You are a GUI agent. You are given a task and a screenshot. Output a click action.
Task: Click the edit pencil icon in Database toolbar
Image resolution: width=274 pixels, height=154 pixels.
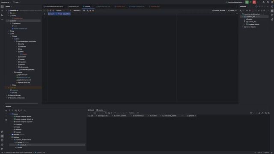(x=259, y=11)
